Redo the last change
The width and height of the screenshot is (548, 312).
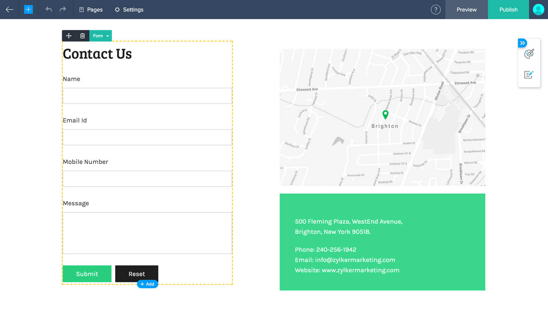pyautogui.click(x=63, y=10)
